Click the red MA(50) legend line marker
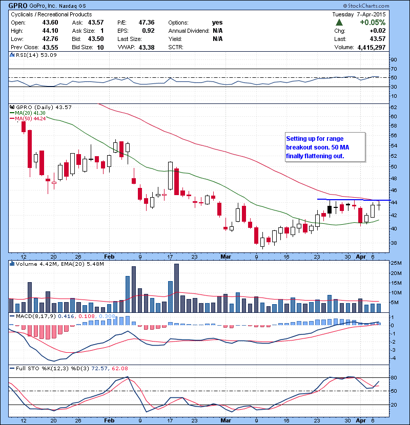 click(12, 119)
